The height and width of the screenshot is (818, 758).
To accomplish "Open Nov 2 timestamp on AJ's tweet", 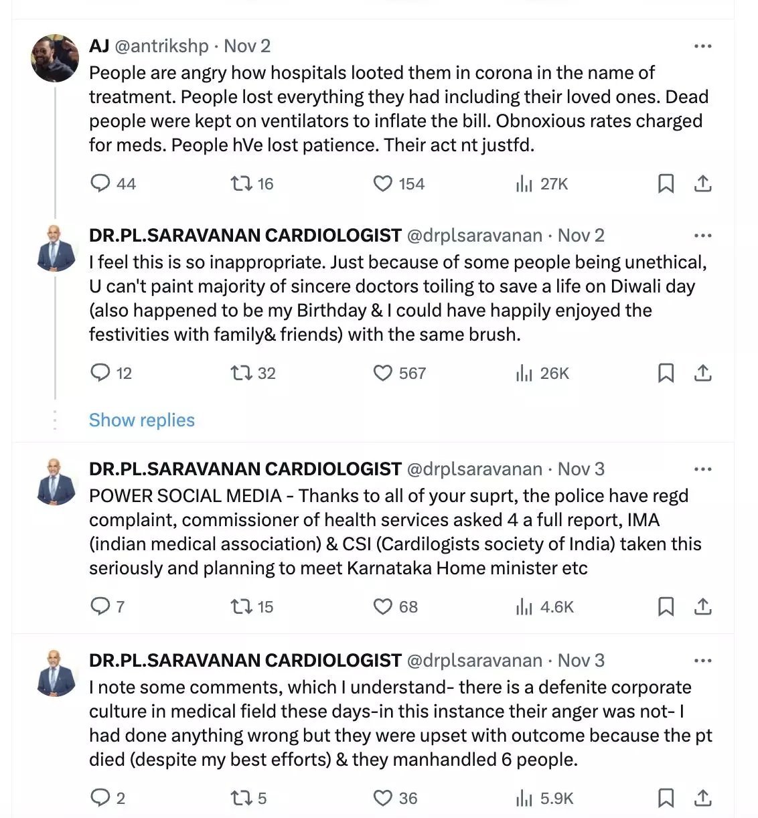I will pyautogui.click(x=246, y=46).
